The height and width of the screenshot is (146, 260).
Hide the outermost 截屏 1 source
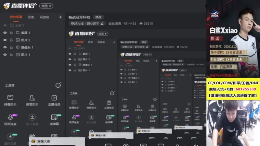coord(5,33)
